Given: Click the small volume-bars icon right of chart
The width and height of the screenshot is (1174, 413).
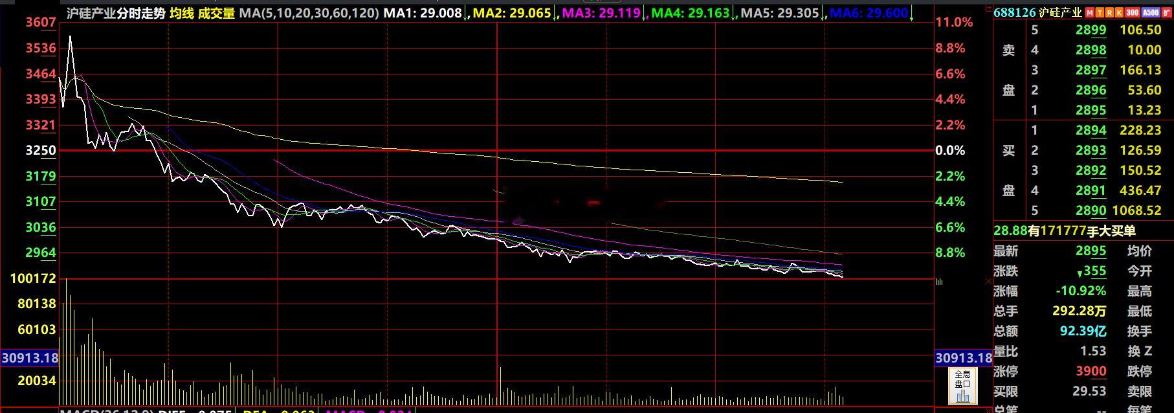Looking at the screenshot, I should [939, 282].
